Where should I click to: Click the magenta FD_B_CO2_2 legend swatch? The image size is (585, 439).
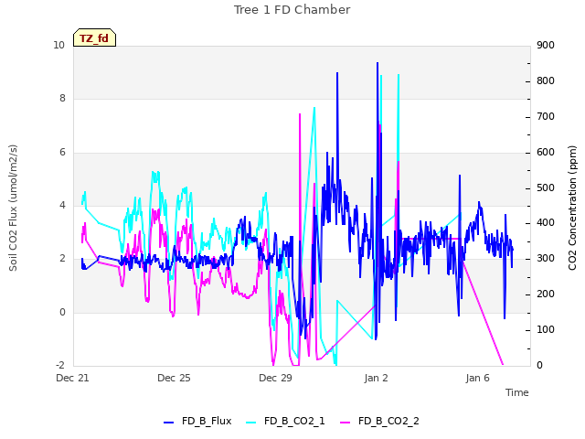(346, 423)
